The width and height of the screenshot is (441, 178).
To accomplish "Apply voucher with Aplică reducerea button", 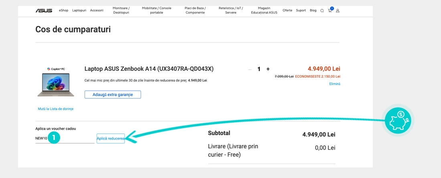I will pos(111,138).
